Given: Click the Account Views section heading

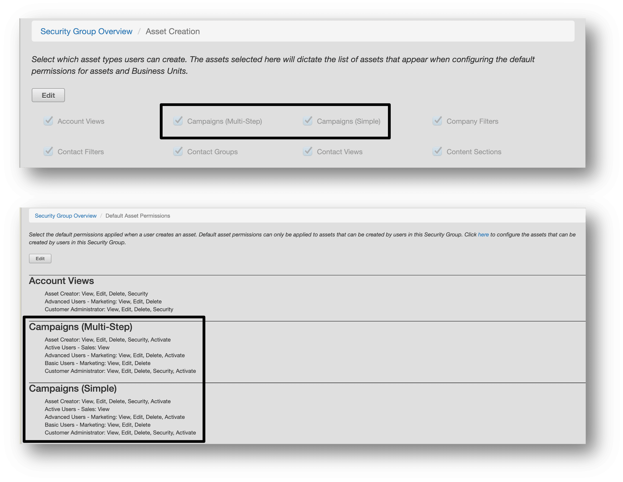Looking at the screenshot, I should pyautogui.click(x=61, y=281).
